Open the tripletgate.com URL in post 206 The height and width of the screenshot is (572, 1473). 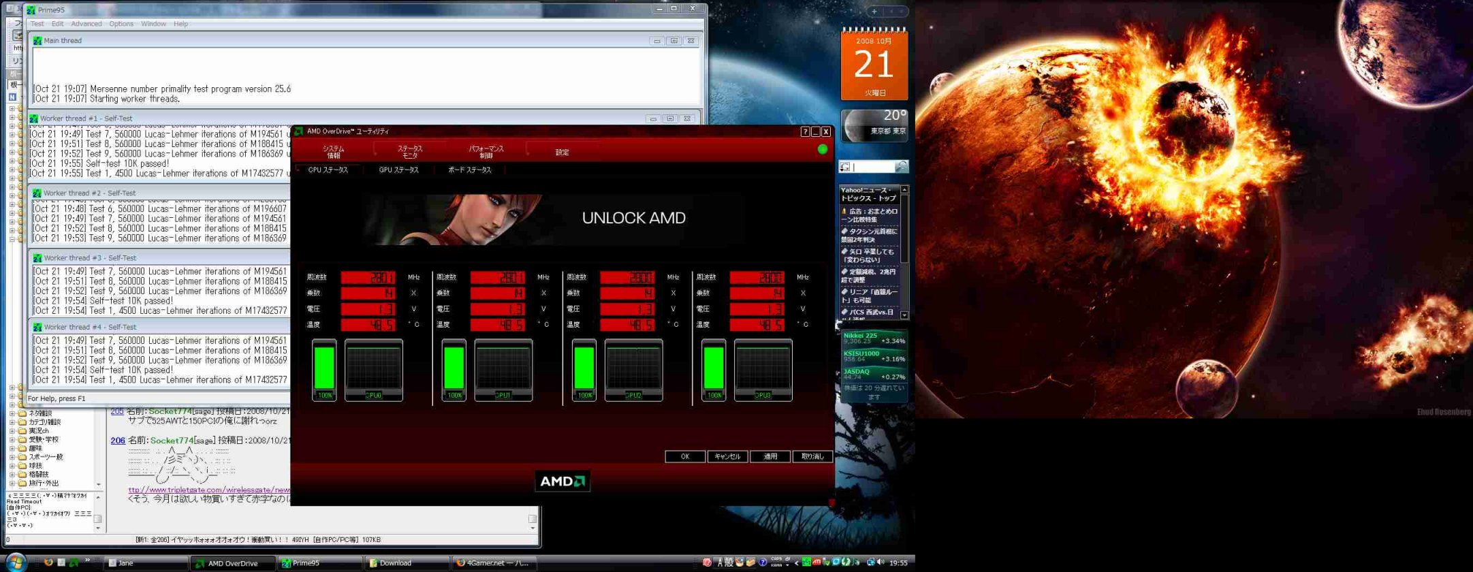tap(209, 490)
